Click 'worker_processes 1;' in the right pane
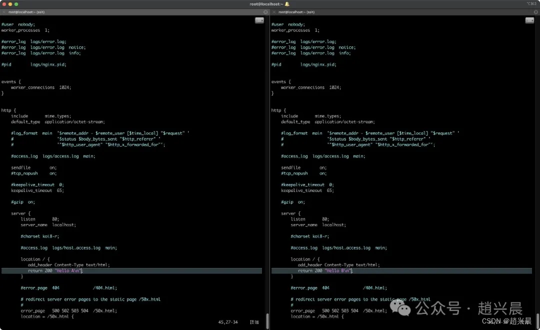Screen dimensions: 540x330 click(x=295, y=30)
